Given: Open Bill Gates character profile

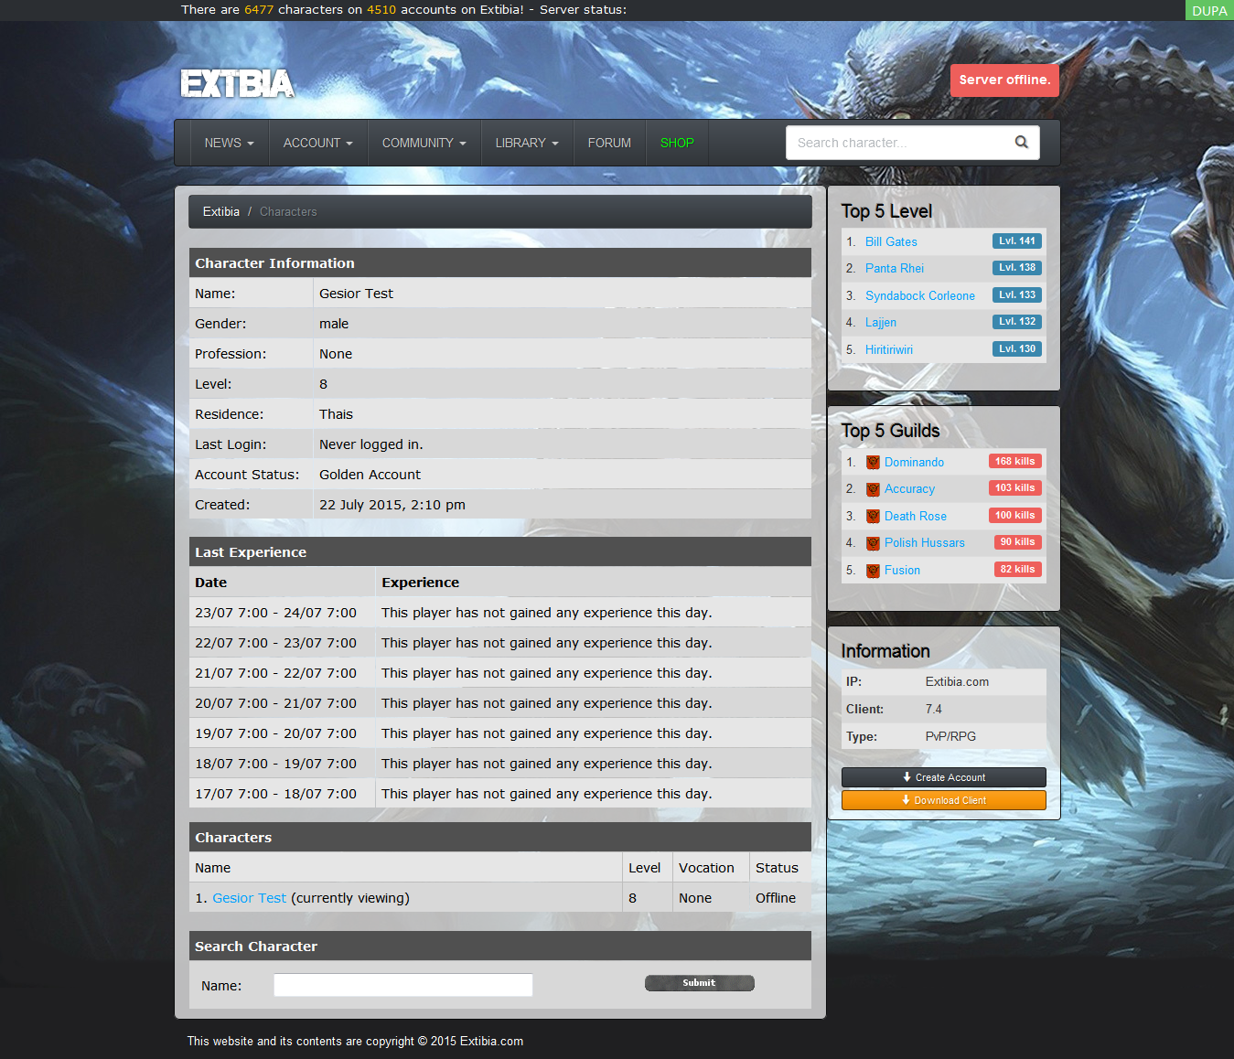Looking at the screenshot, I should coord(891,241).
